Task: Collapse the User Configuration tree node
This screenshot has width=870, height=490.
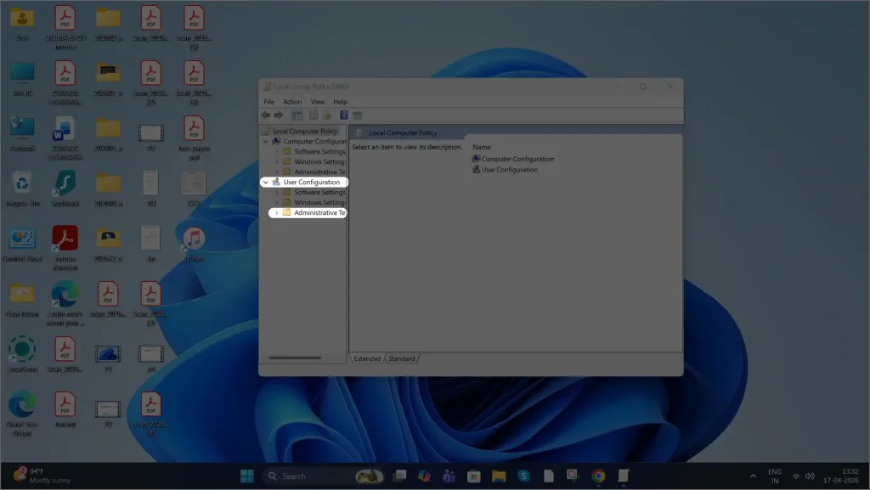Action: tap(266, 182)
